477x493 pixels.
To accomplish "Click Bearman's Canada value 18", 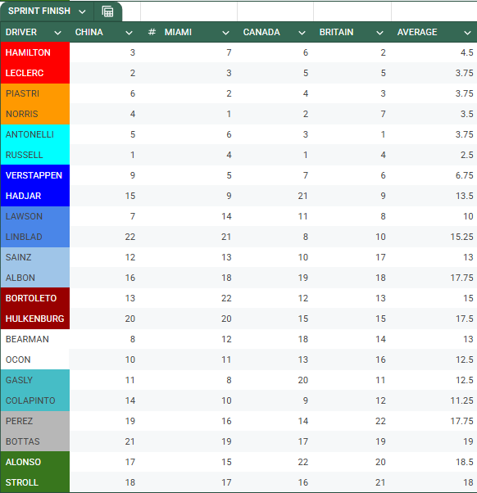I will click(302, 339).
